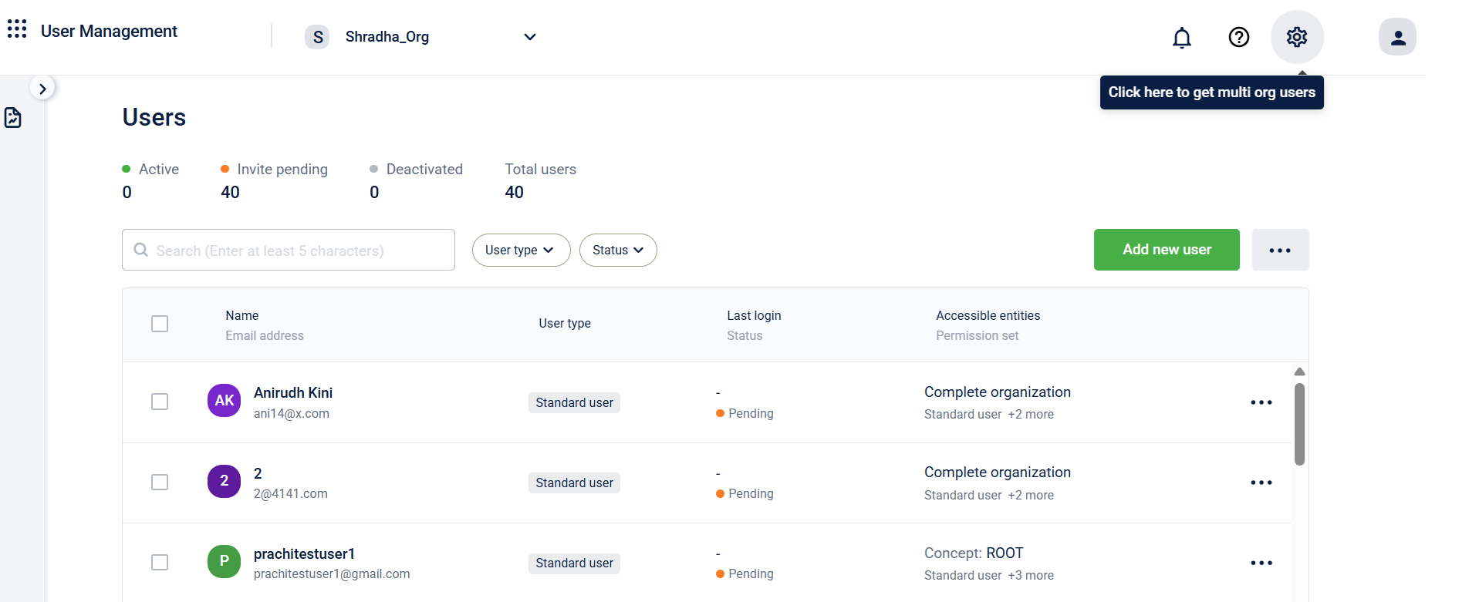This screenshot has height=602, width=1479.
Task: Open the user profile icon
Action: tap(1398, 37)
